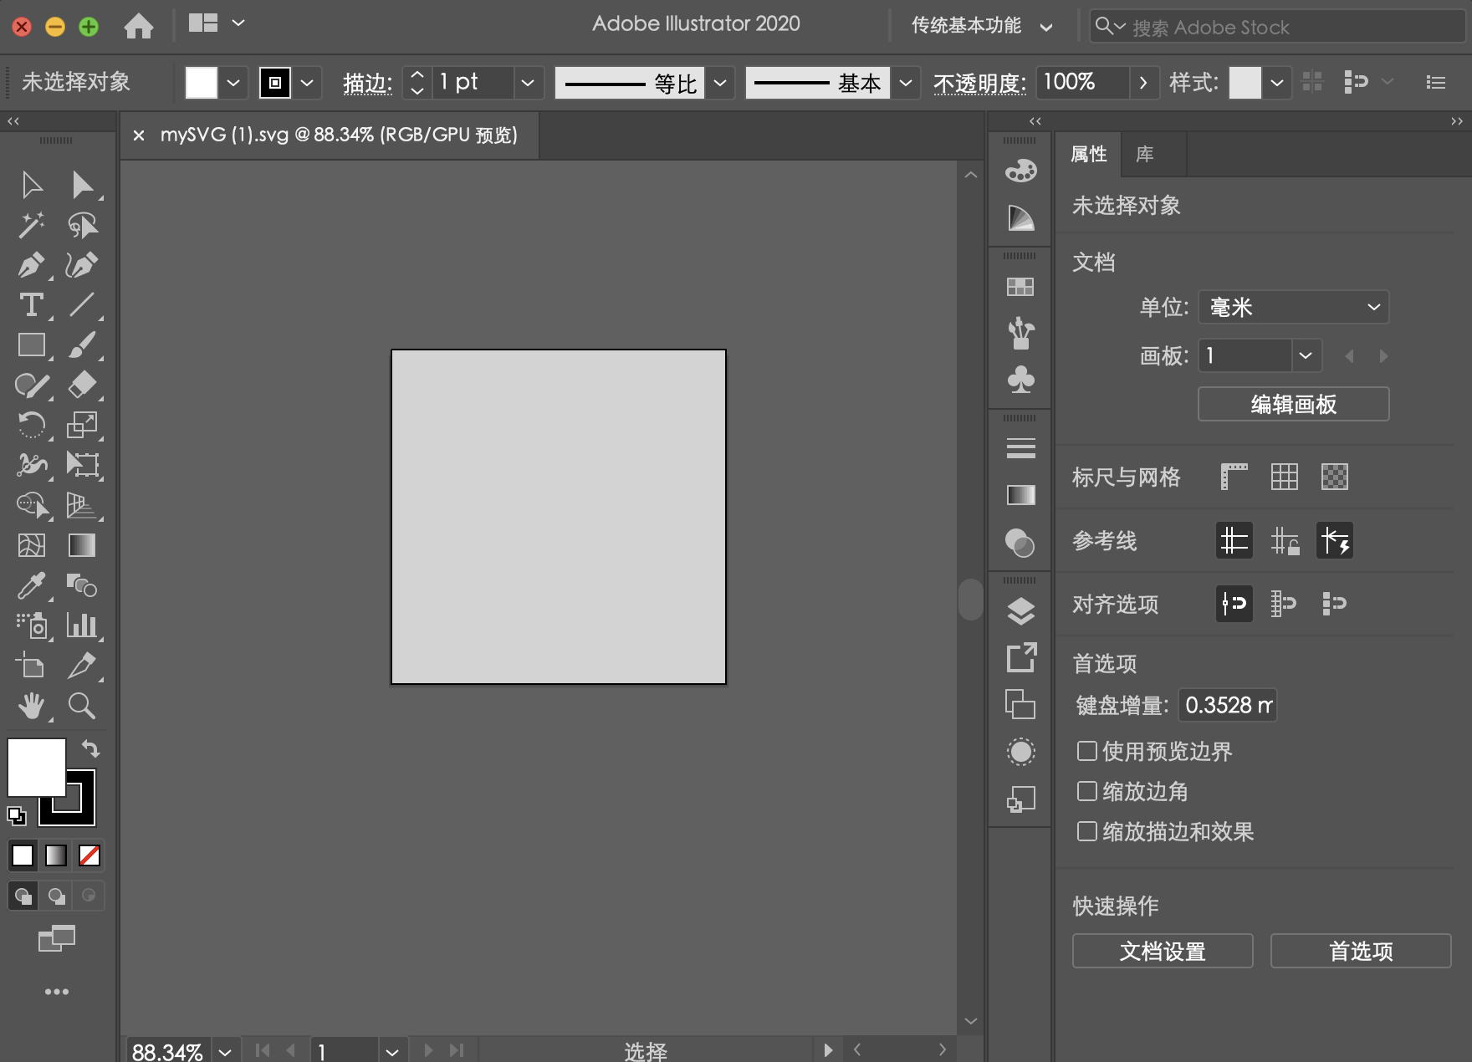This screenshot has width=1472, height=1062.
Task: Activate the Artboard tool
Action: pos(32,666)
